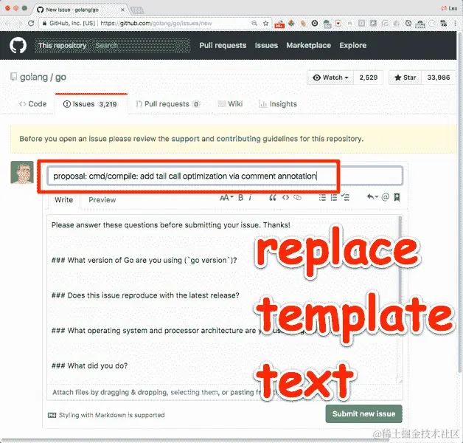Image resolution: width=463 pixels, height=443 pixels.
Task: Open the Chrome three-dot menu
Action: (456, 24)
